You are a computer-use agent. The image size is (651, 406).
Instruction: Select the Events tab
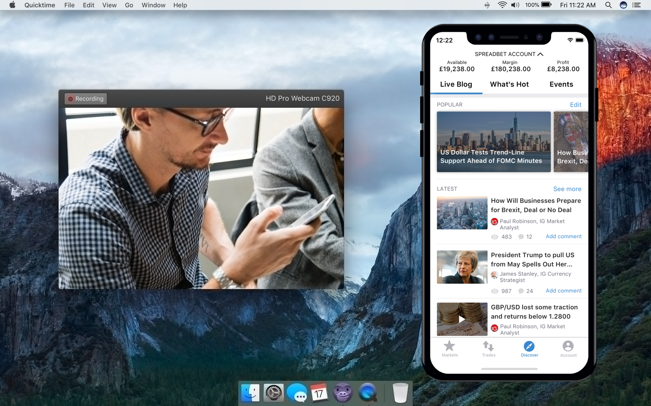point(561,84)
